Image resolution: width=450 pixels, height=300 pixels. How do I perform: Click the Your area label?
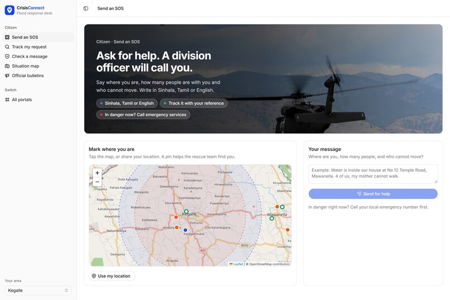pyautogui.click(x=13, y=281)
